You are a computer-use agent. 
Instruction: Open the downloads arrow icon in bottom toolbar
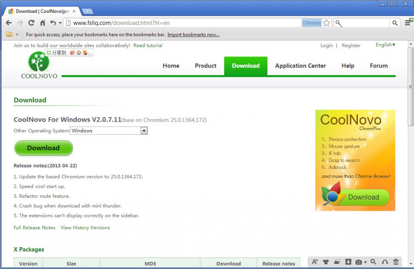pyautogui.click(x=348, y=262)
